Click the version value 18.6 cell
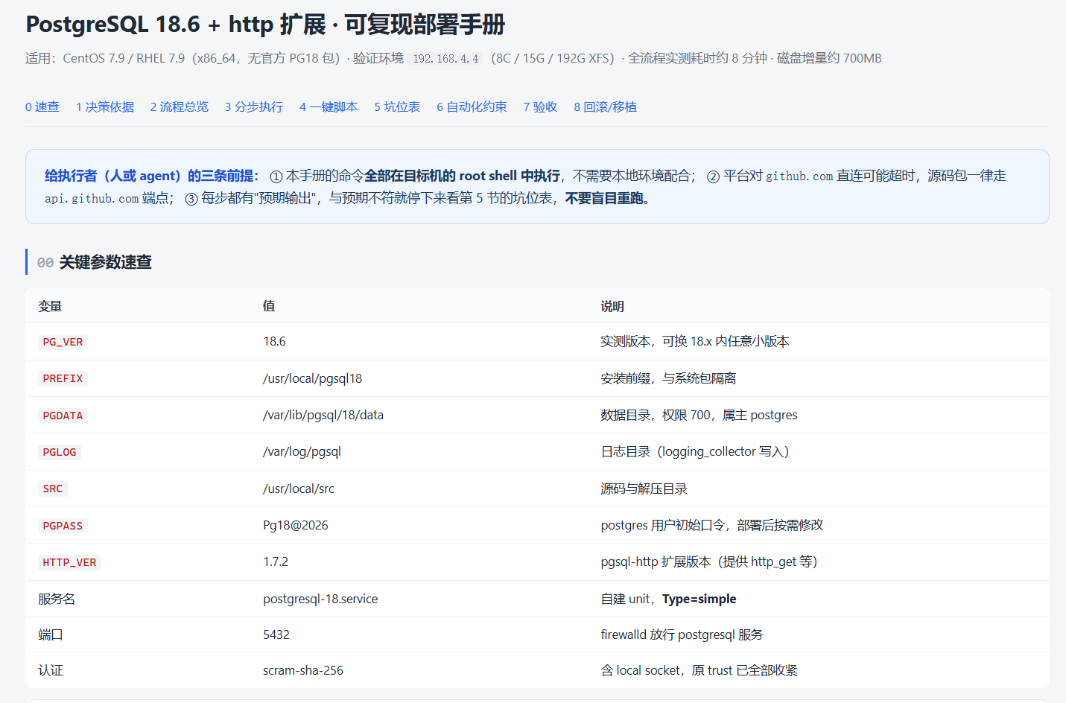Screen dimensions: 1066x703 tap(274, 341)
